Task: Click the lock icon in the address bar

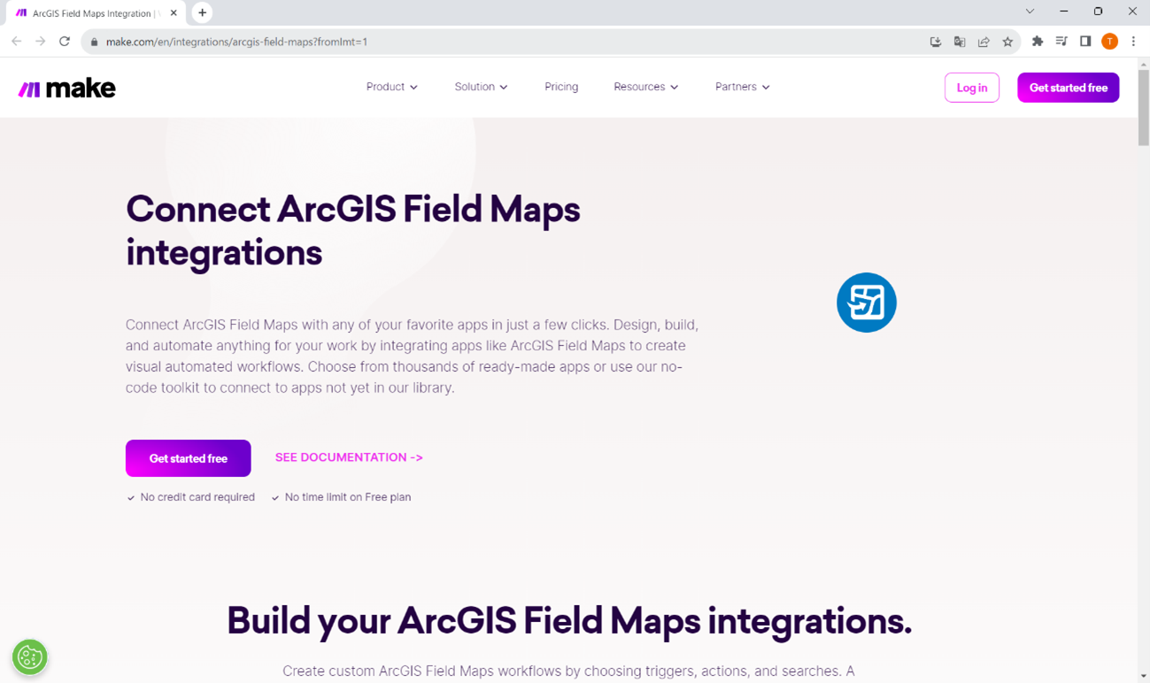Action: point(95,42)
